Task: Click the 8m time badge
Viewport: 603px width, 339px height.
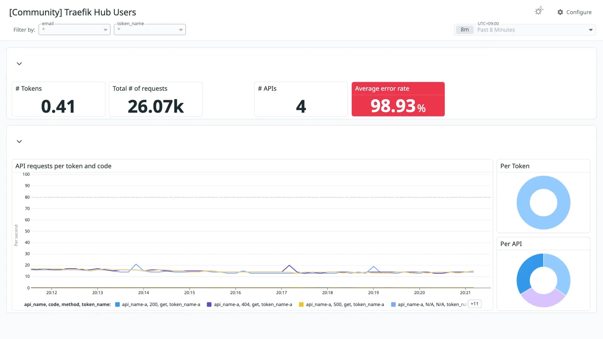Action: click(464, 30)
